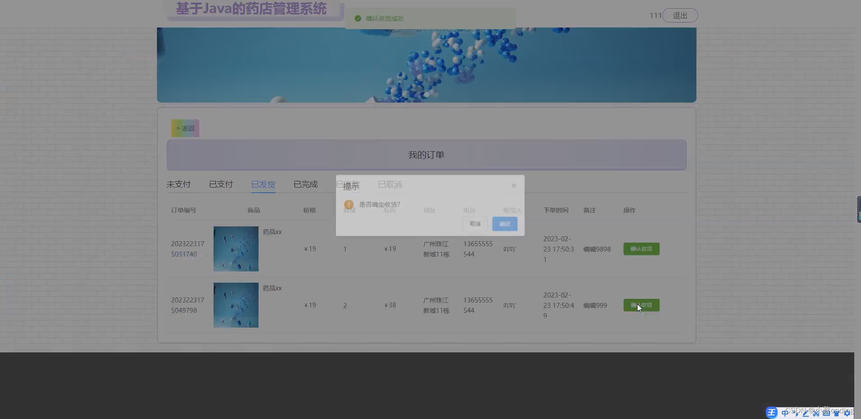The height and width of the screenshot is (419, 861).
Task: Click order number 2023223175031740
Action: click(187, 249)
